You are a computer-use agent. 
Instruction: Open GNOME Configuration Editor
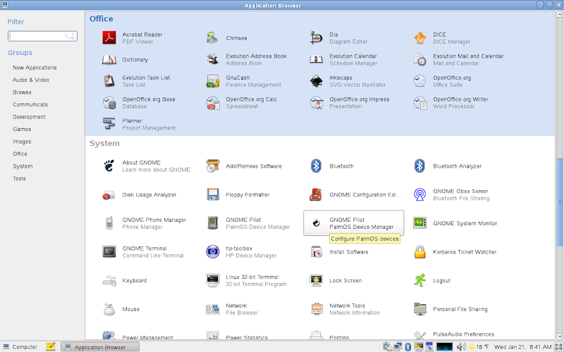pyautogui.click(x=355, y=195)
